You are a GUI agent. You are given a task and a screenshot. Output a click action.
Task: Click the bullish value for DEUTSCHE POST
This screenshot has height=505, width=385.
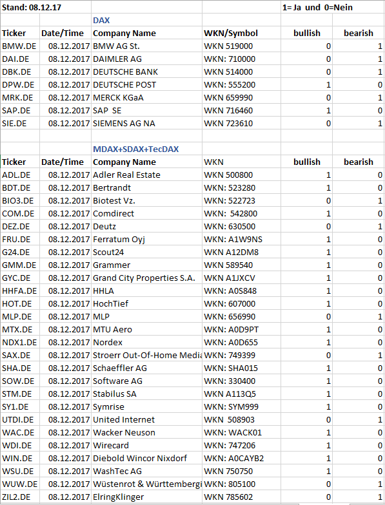(x=307, y=85)
